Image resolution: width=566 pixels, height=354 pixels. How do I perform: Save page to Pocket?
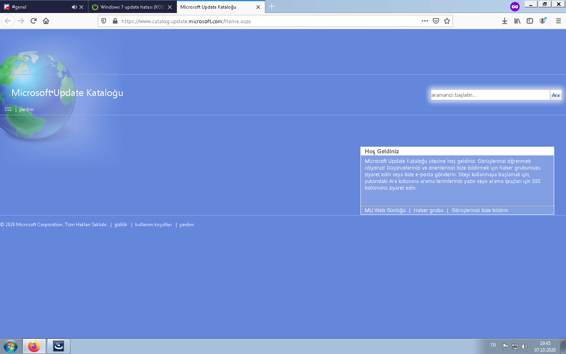coord(436,21)
